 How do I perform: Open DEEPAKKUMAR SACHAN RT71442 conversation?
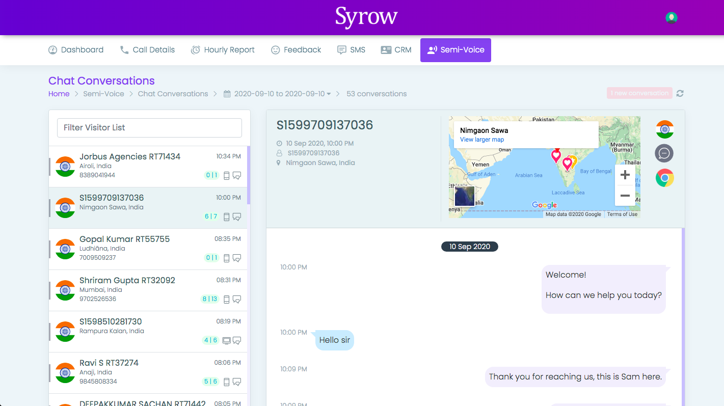[148, 400]
